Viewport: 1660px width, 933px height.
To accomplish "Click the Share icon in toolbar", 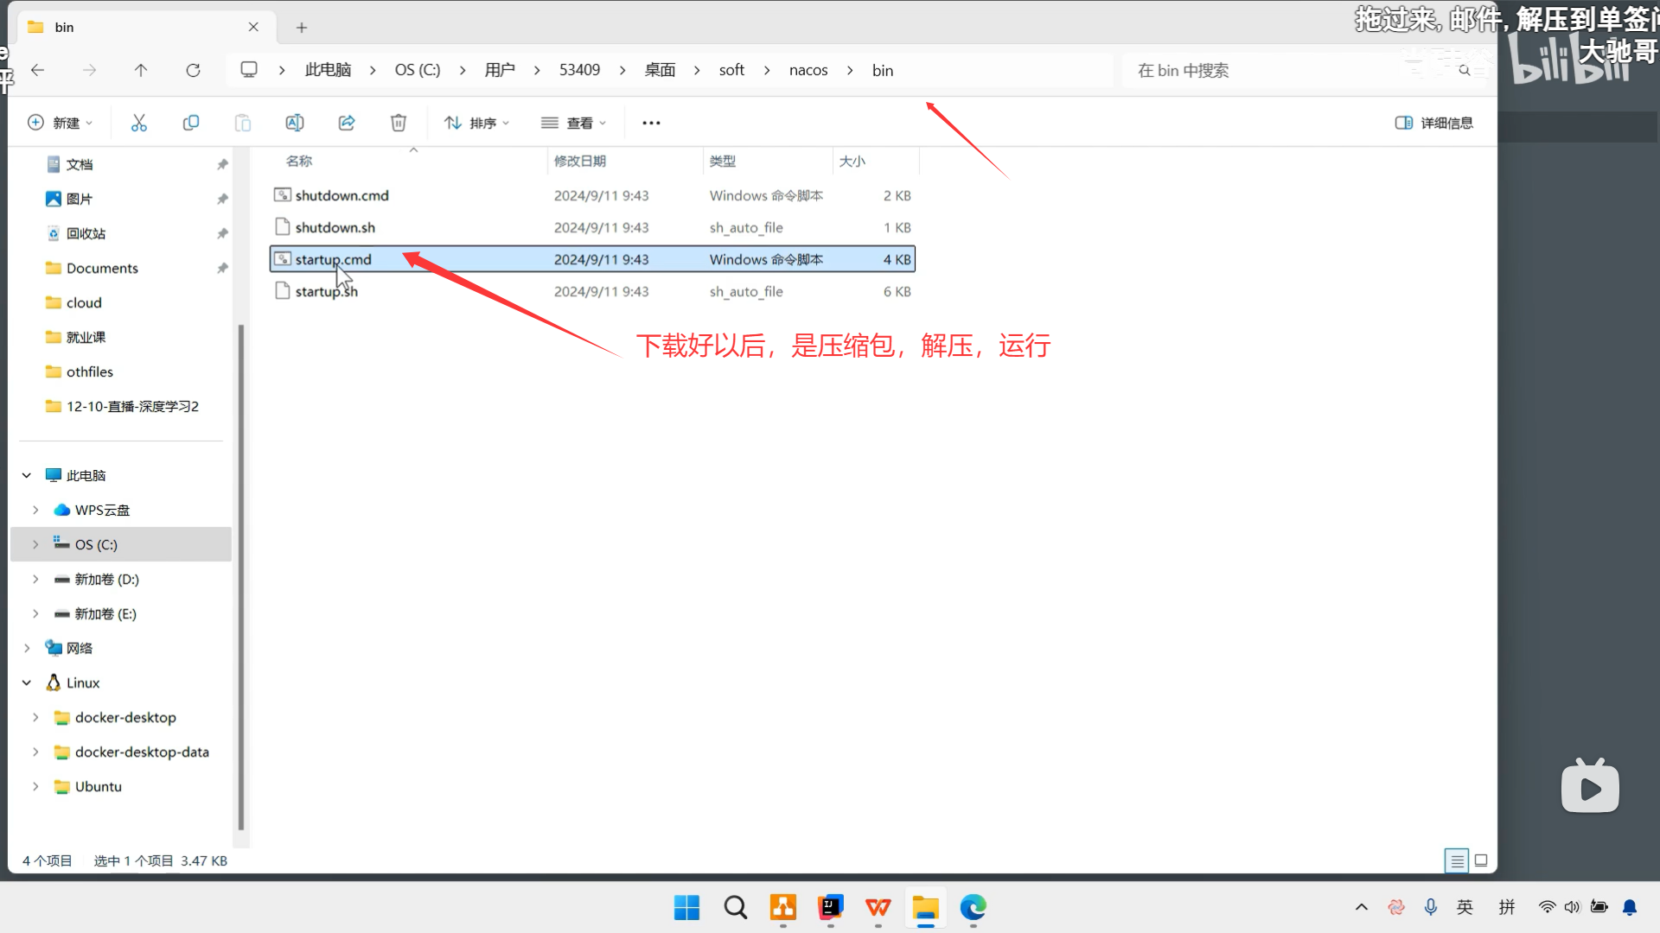I will (x=347, y=123).
